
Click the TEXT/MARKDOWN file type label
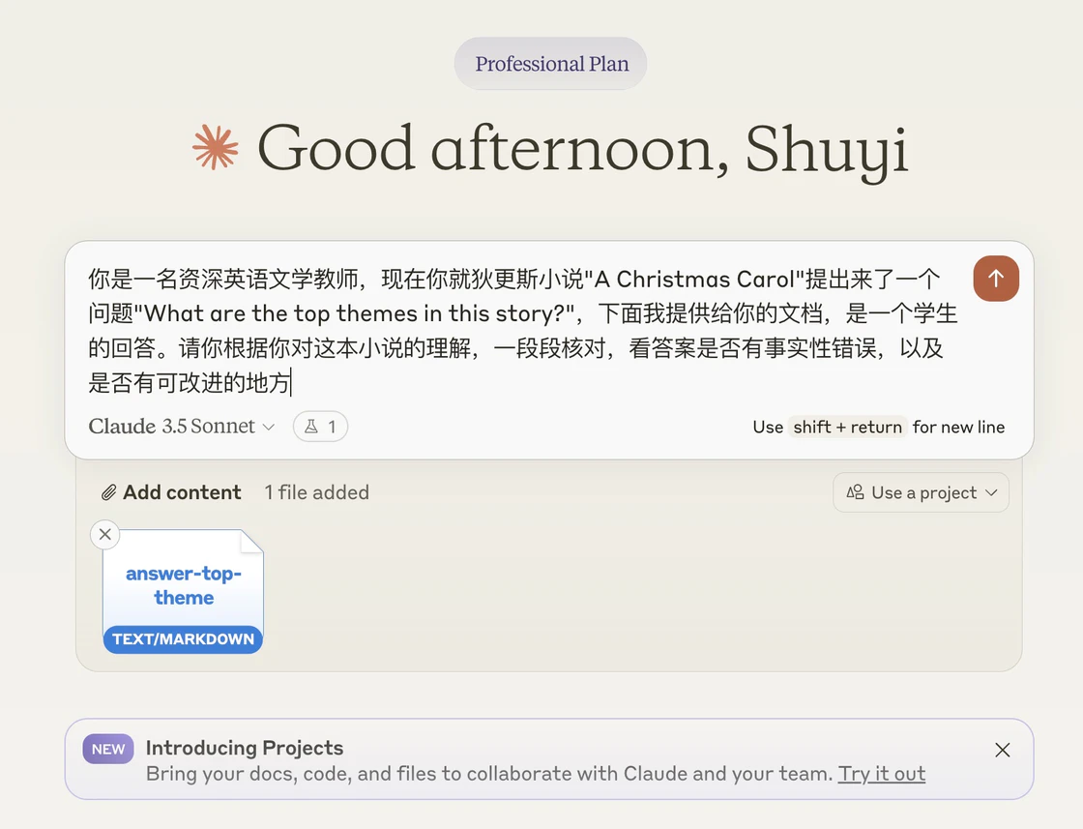pyautogui.click(x=183, y=639)
